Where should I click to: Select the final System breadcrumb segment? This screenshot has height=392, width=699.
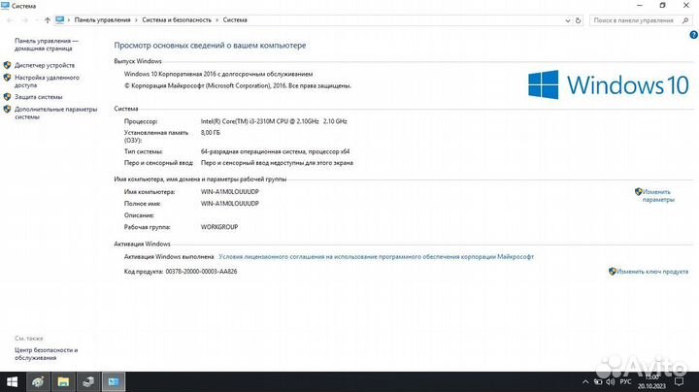click(x=235, y=20)
